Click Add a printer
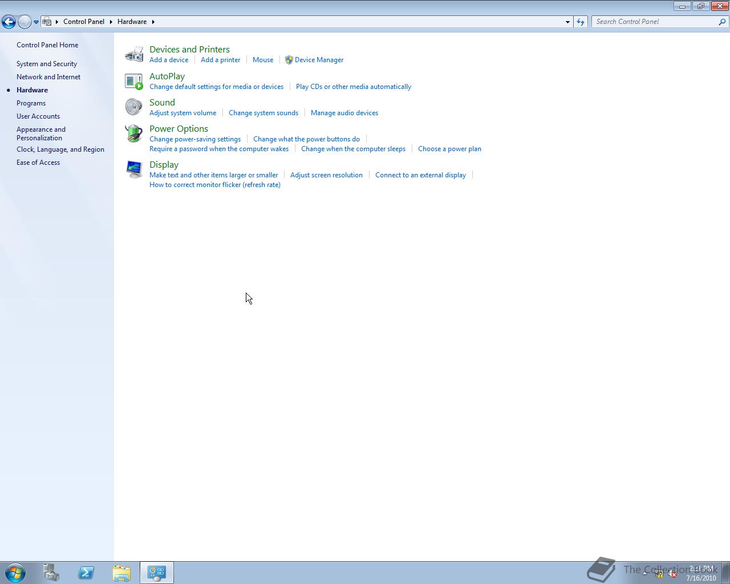Viewport: 730px width, 584px height. click(221, 60)
